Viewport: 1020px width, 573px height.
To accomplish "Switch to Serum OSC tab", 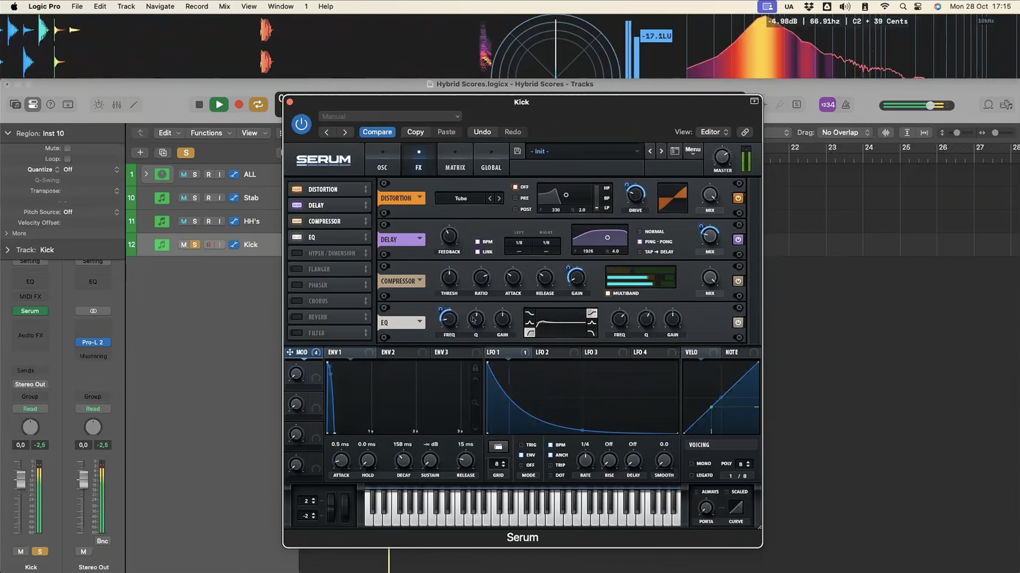I will (382, 160).
